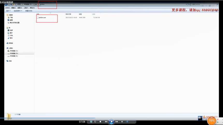Click the 07:08 elapsed time display
223x125 pixels.
click(x=82, y=122)
